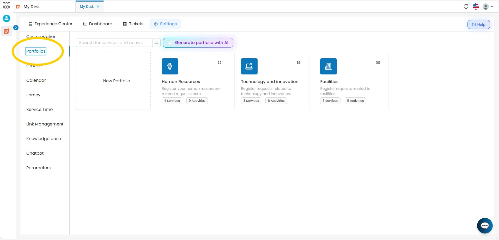Open Chatbot settings
499x240 pixels.
pos(35,153)
